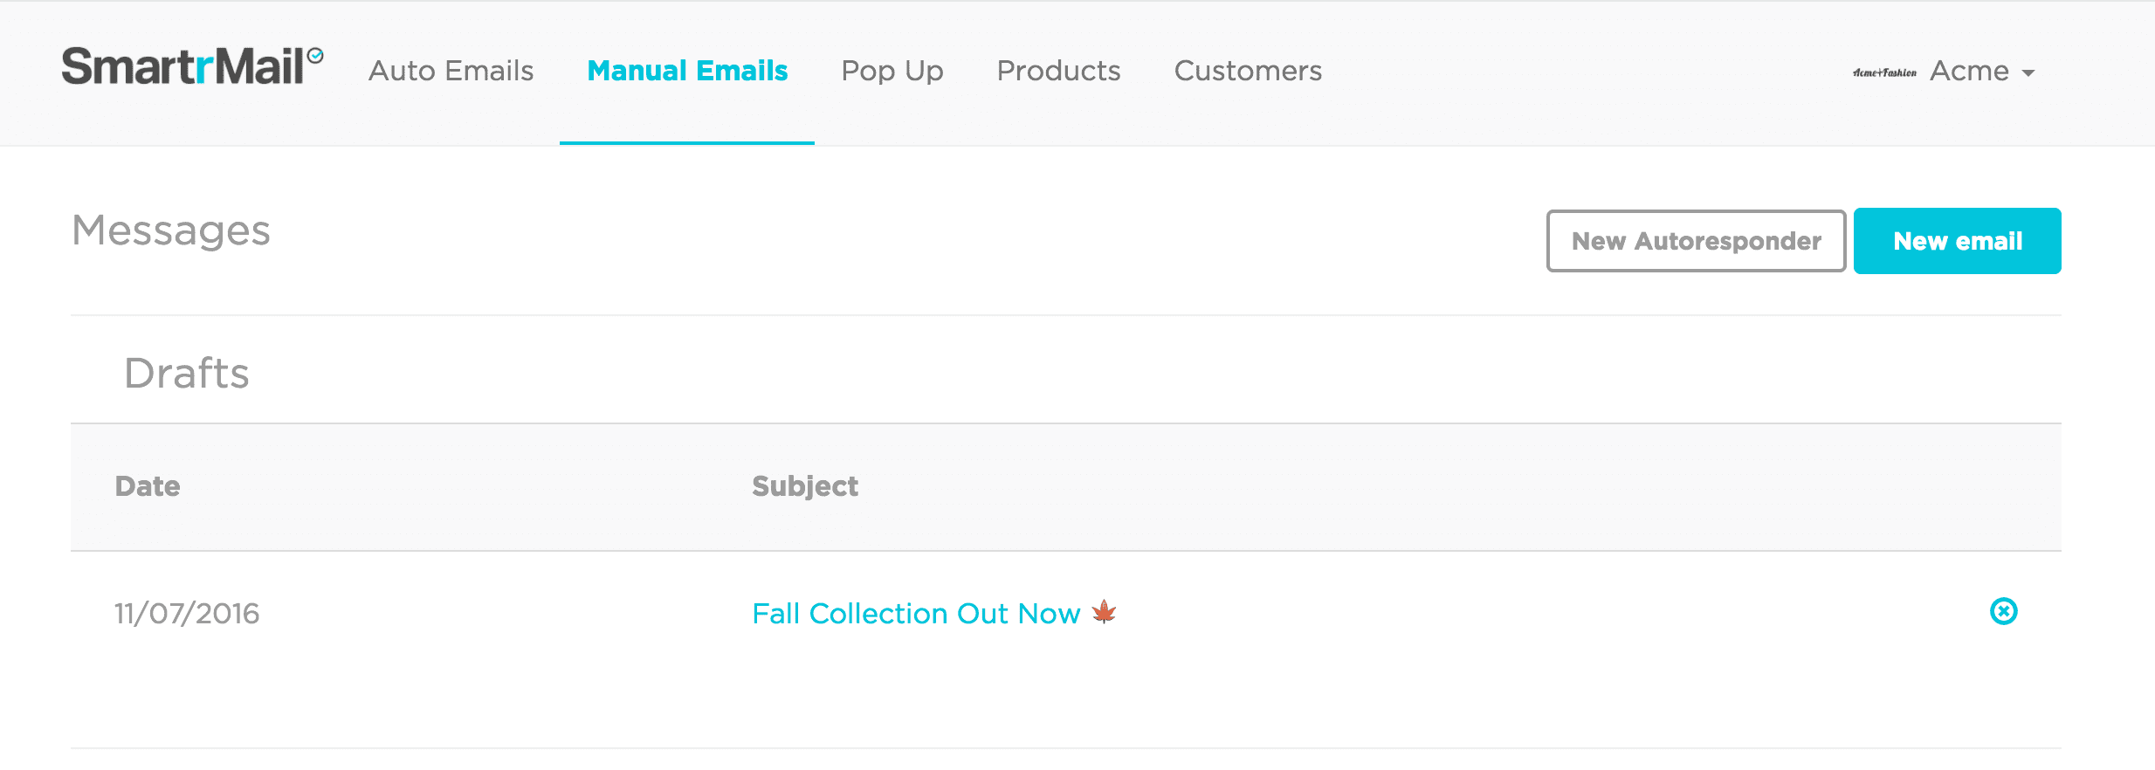Viewport: 2155px width, 770px height.
Task: Switch to the Customers tab
Action: coord(1247,71)
